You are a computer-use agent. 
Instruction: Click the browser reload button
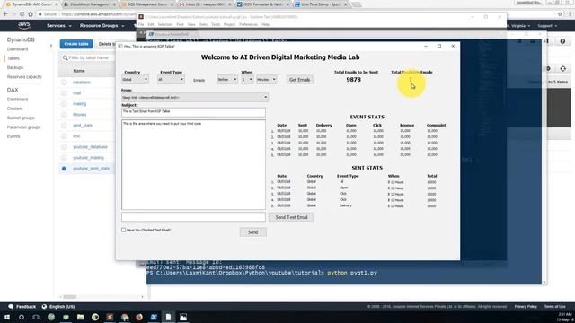pyautogui.click(x=22, y=14)
